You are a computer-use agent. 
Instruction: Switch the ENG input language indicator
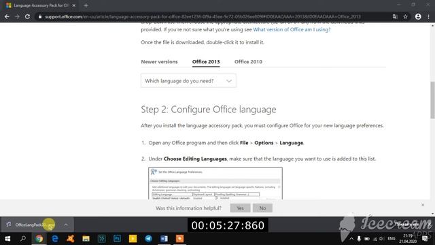click(391, 239)
